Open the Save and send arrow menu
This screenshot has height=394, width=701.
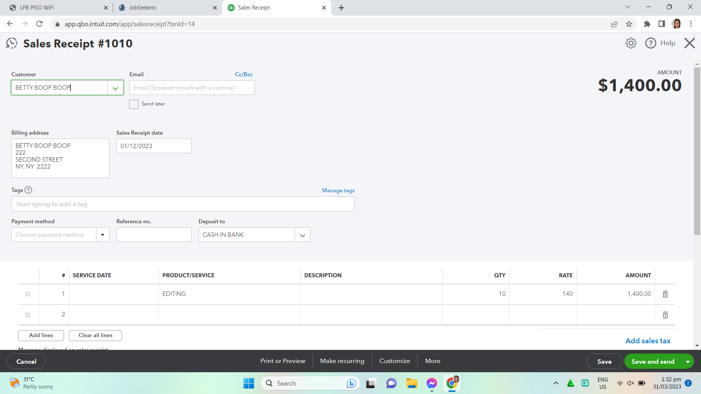click(688, 362)
